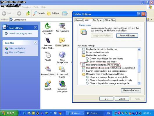
Task: Click Internet Explorer quick launch icon
Action: tap(24, 113)
